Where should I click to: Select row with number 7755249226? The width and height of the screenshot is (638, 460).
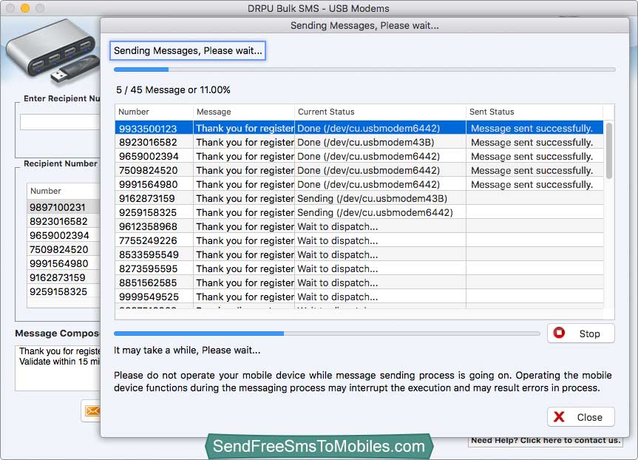(x=359, y=240)
